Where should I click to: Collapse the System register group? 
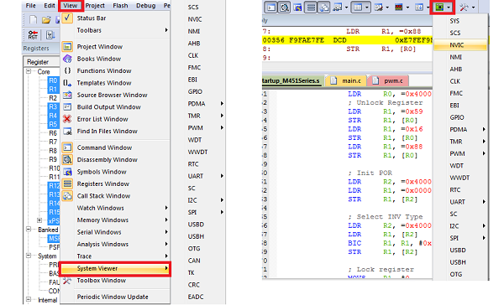(x=29, y=256)
